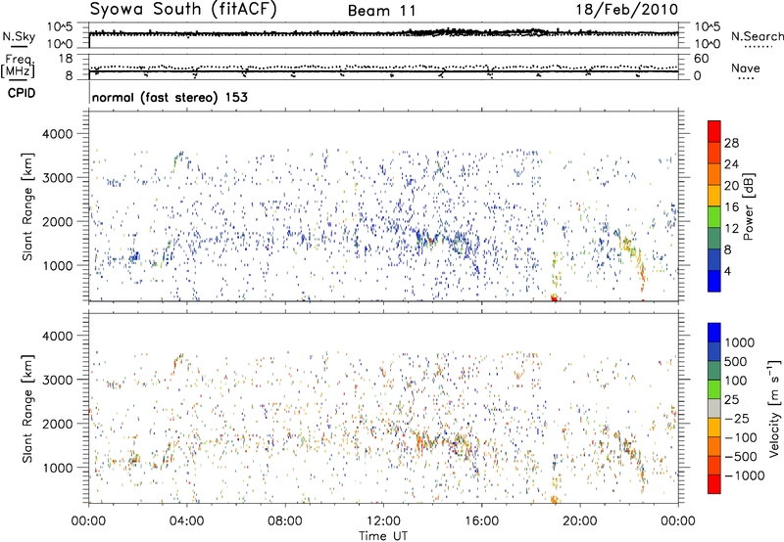Select the "4" Power colorbar tick label

(x=727, y=272)
